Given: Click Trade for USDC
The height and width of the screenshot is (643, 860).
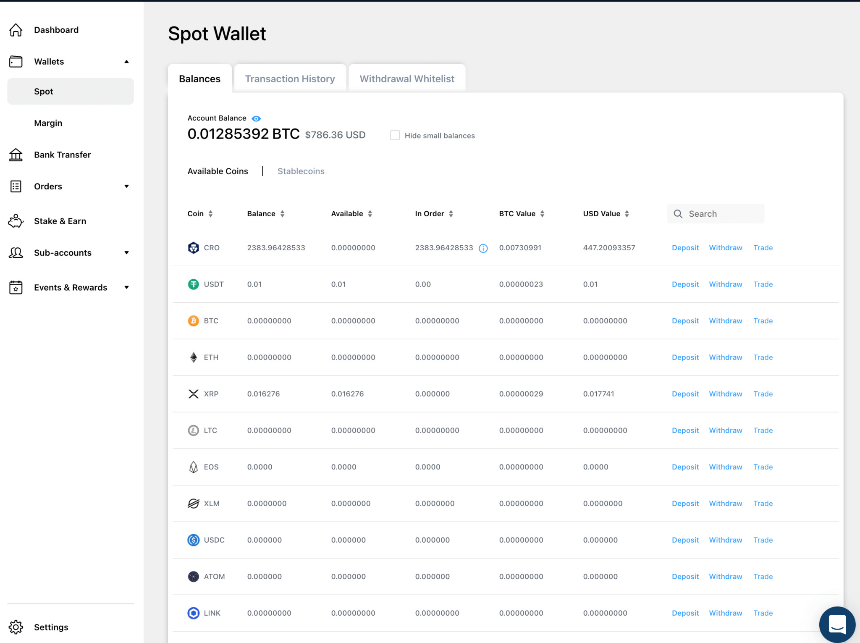Looking at the screenshot, I should click(763, 540).
